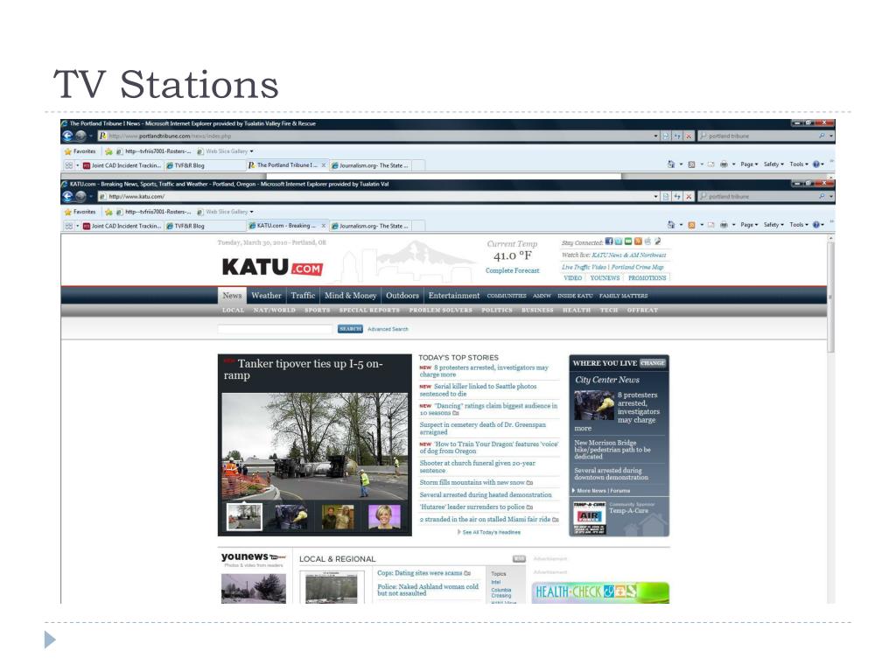This screenshot has height=672, width=896.
Task: Open Tools dropdown in Portland Tribune window
Action: pyautogui.click(x=799, y=164)
